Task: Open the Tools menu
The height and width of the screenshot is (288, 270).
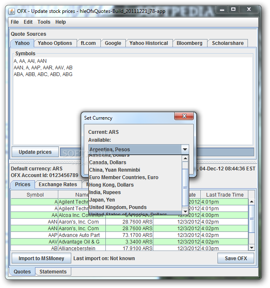Action: pyautogui.click(x=44, y=22)
